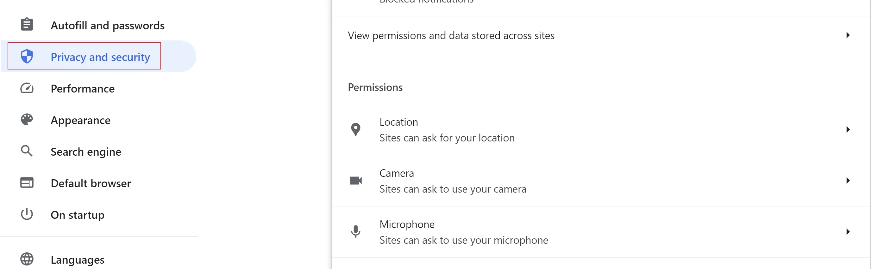This screenshot has height=269, width=871.
Task: Click the Camera permission icon
Action: click(356, 181)
